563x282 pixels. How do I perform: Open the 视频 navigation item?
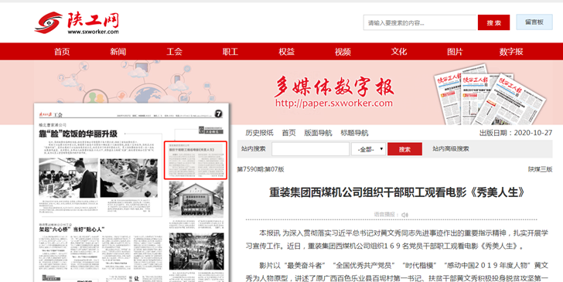[x=343, y=52]
